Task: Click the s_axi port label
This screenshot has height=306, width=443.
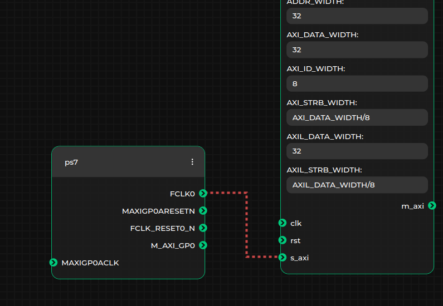Action: click(299, 258)
